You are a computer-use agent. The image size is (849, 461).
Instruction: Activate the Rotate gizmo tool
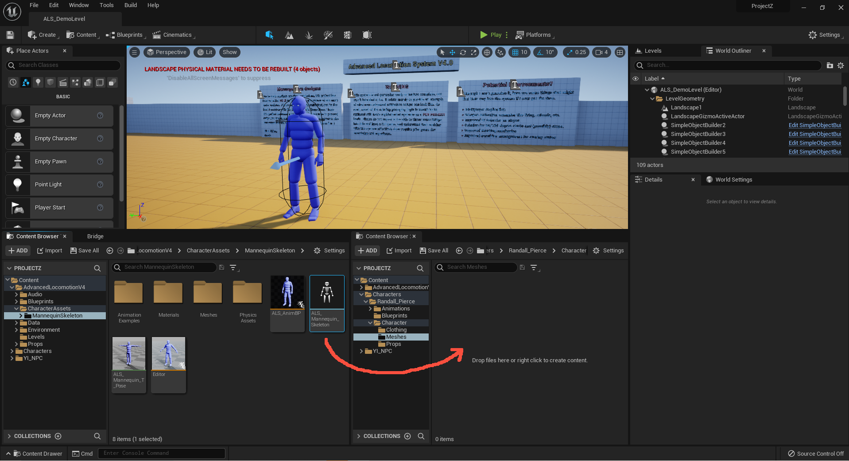463,52
